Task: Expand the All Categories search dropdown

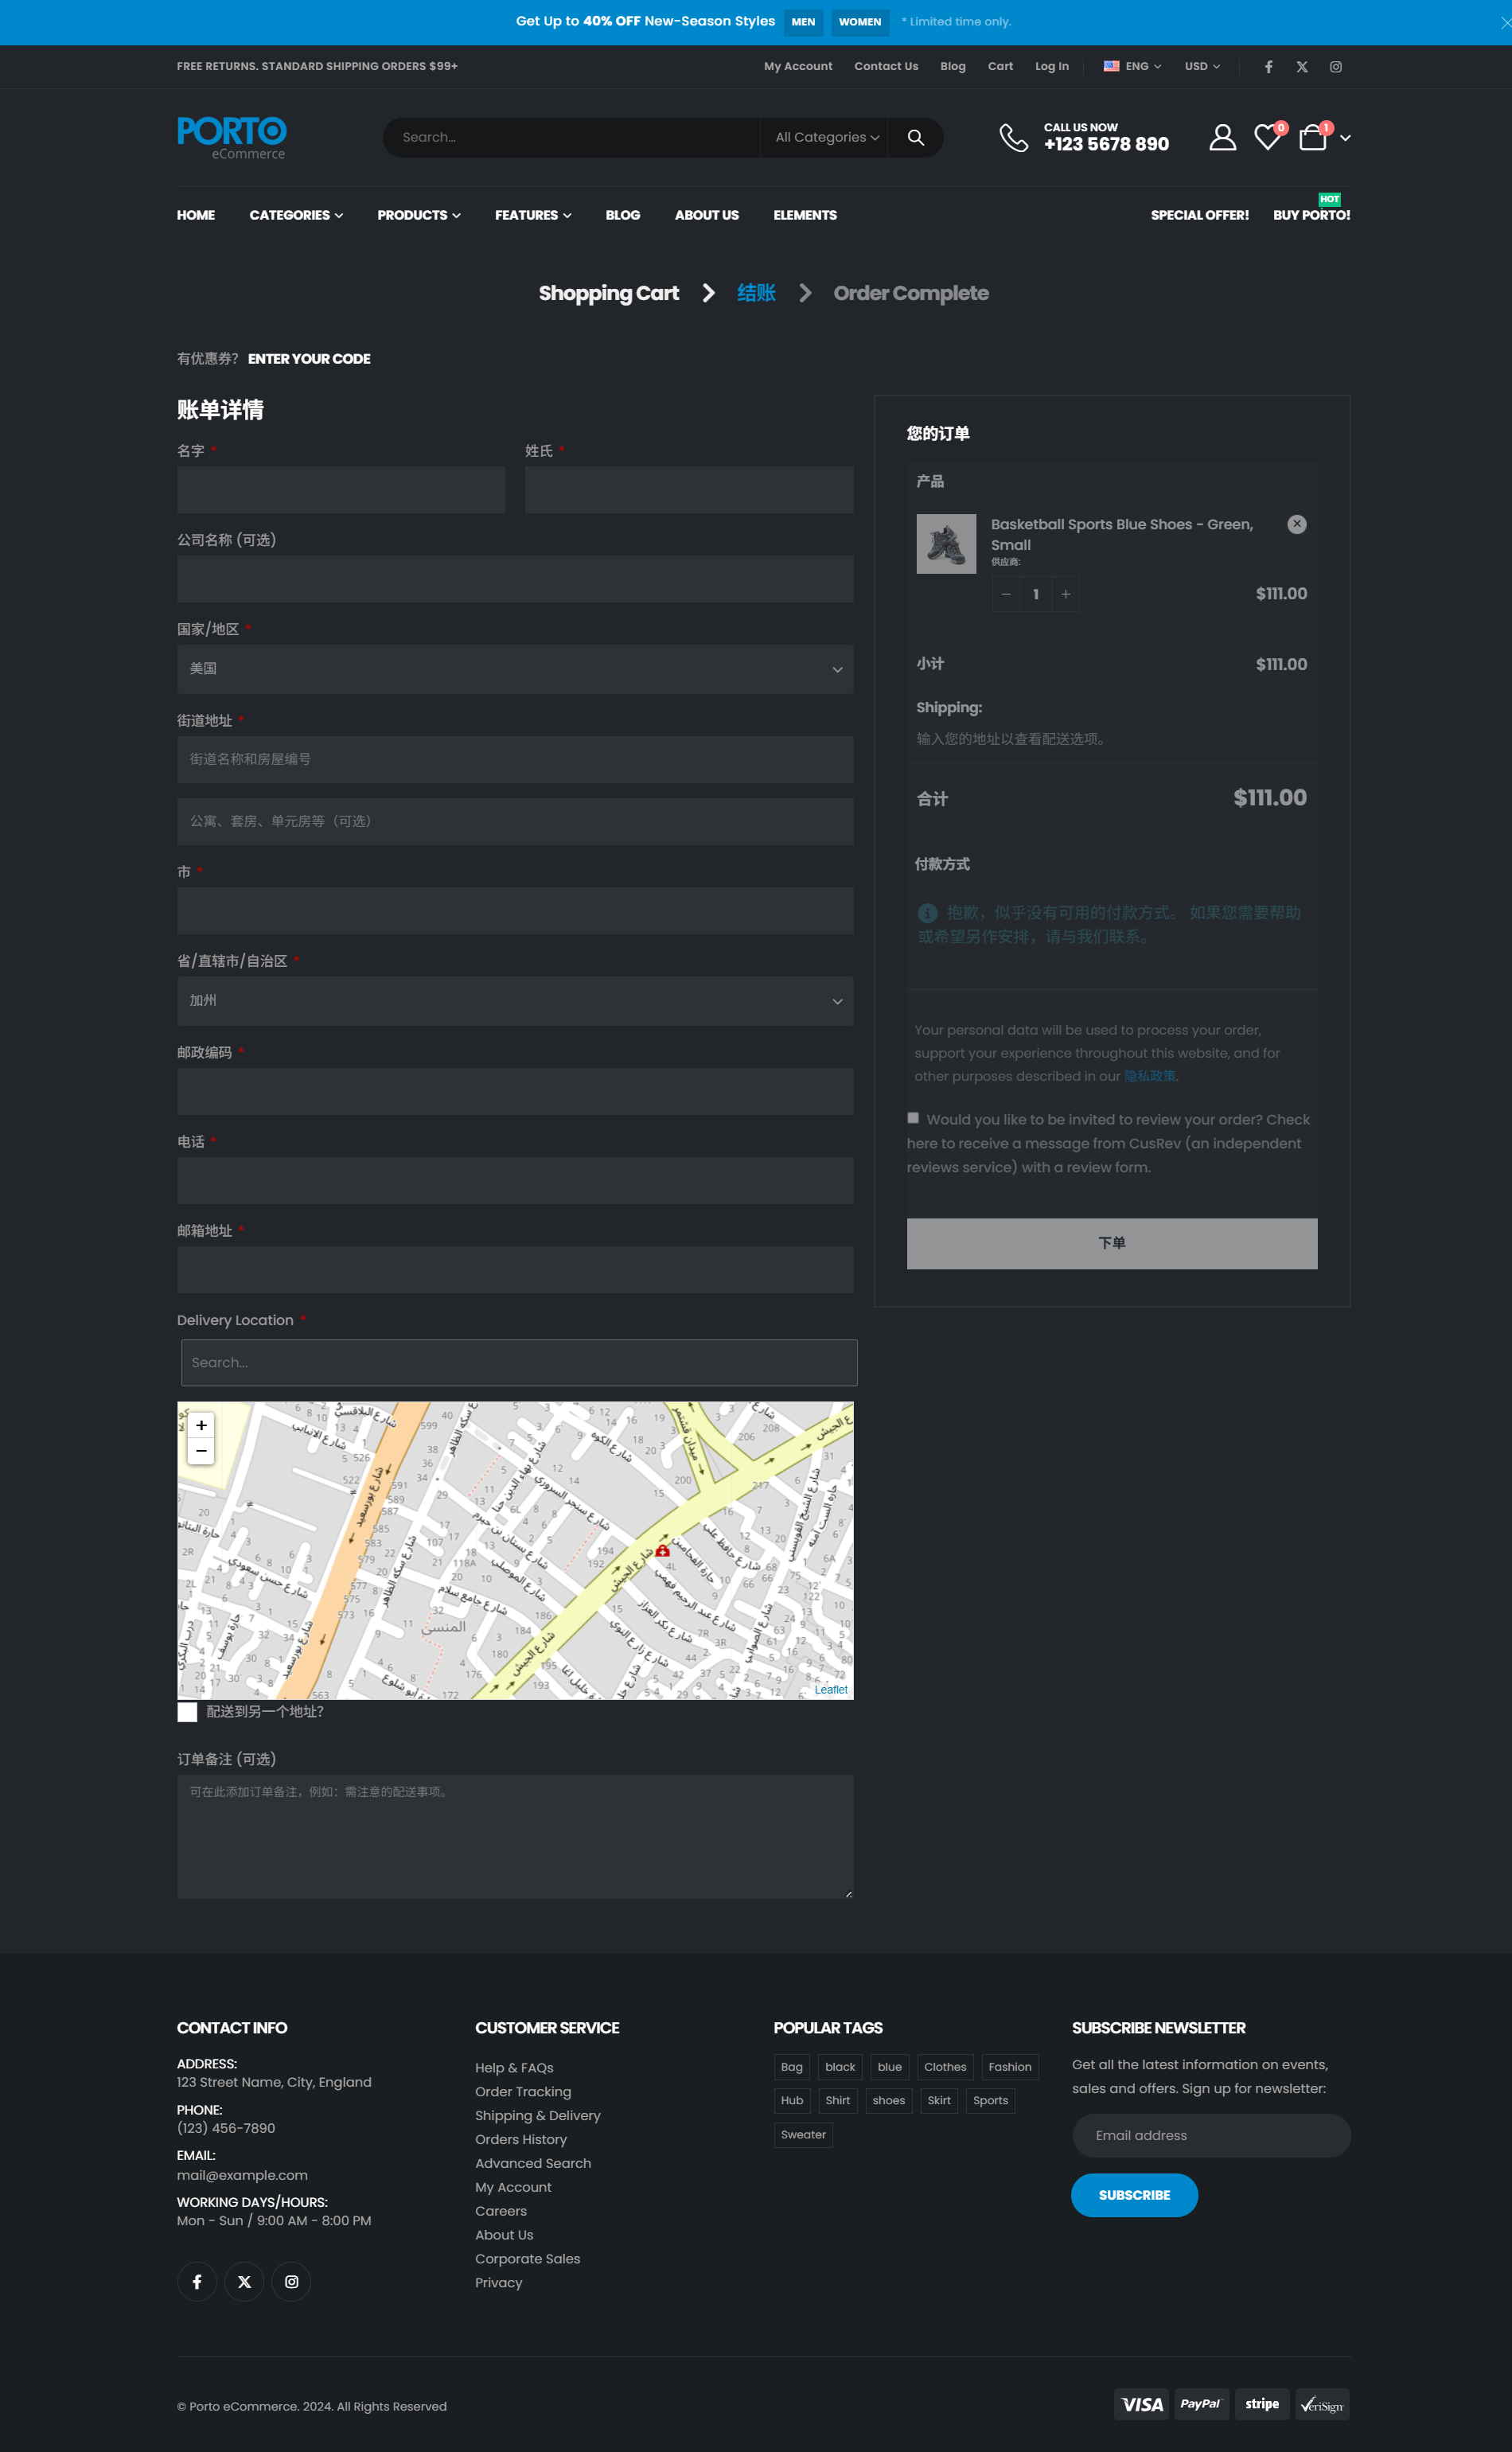Action: coord(826,138)
